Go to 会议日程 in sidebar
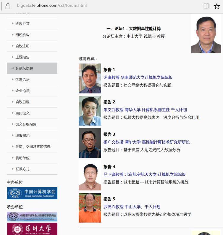 (x=32, y=102)
